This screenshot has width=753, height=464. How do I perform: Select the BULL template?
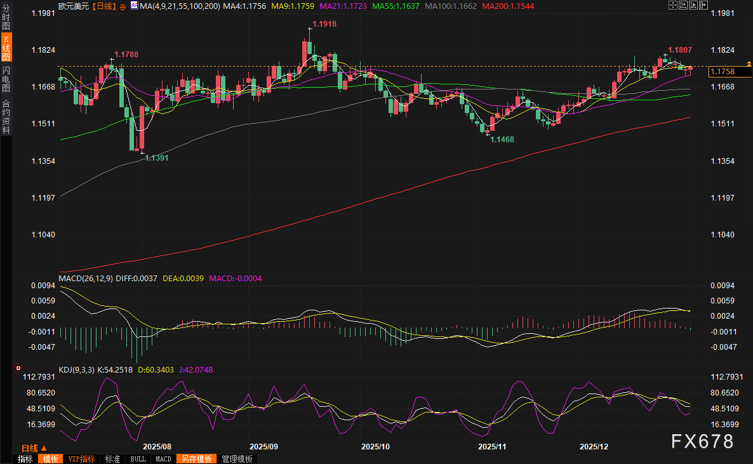tap(138, 459)
